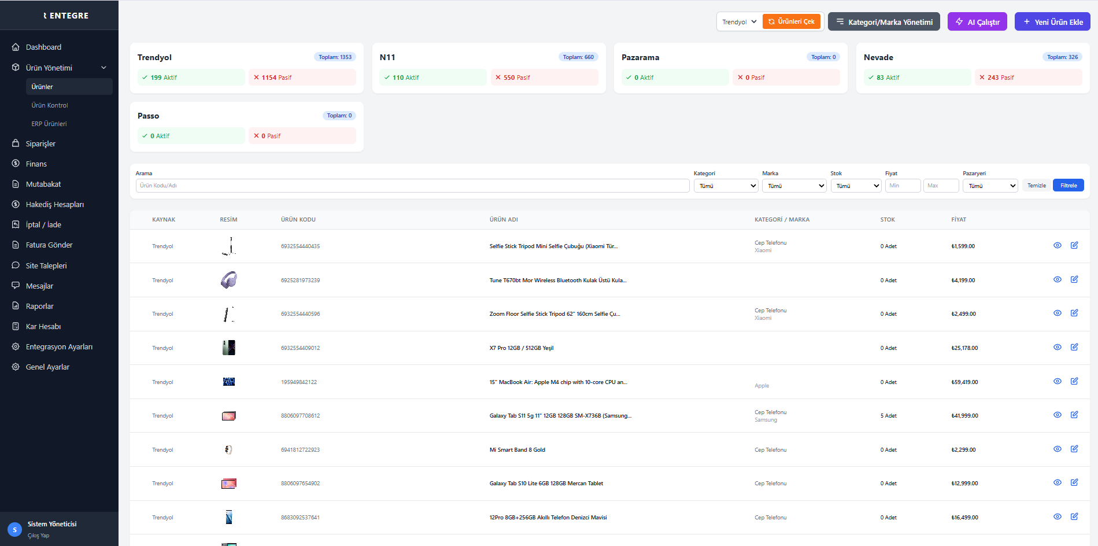Click the Kar Hesabı calculator icon
Screen dimensions: 1098x546
[16, 327]
